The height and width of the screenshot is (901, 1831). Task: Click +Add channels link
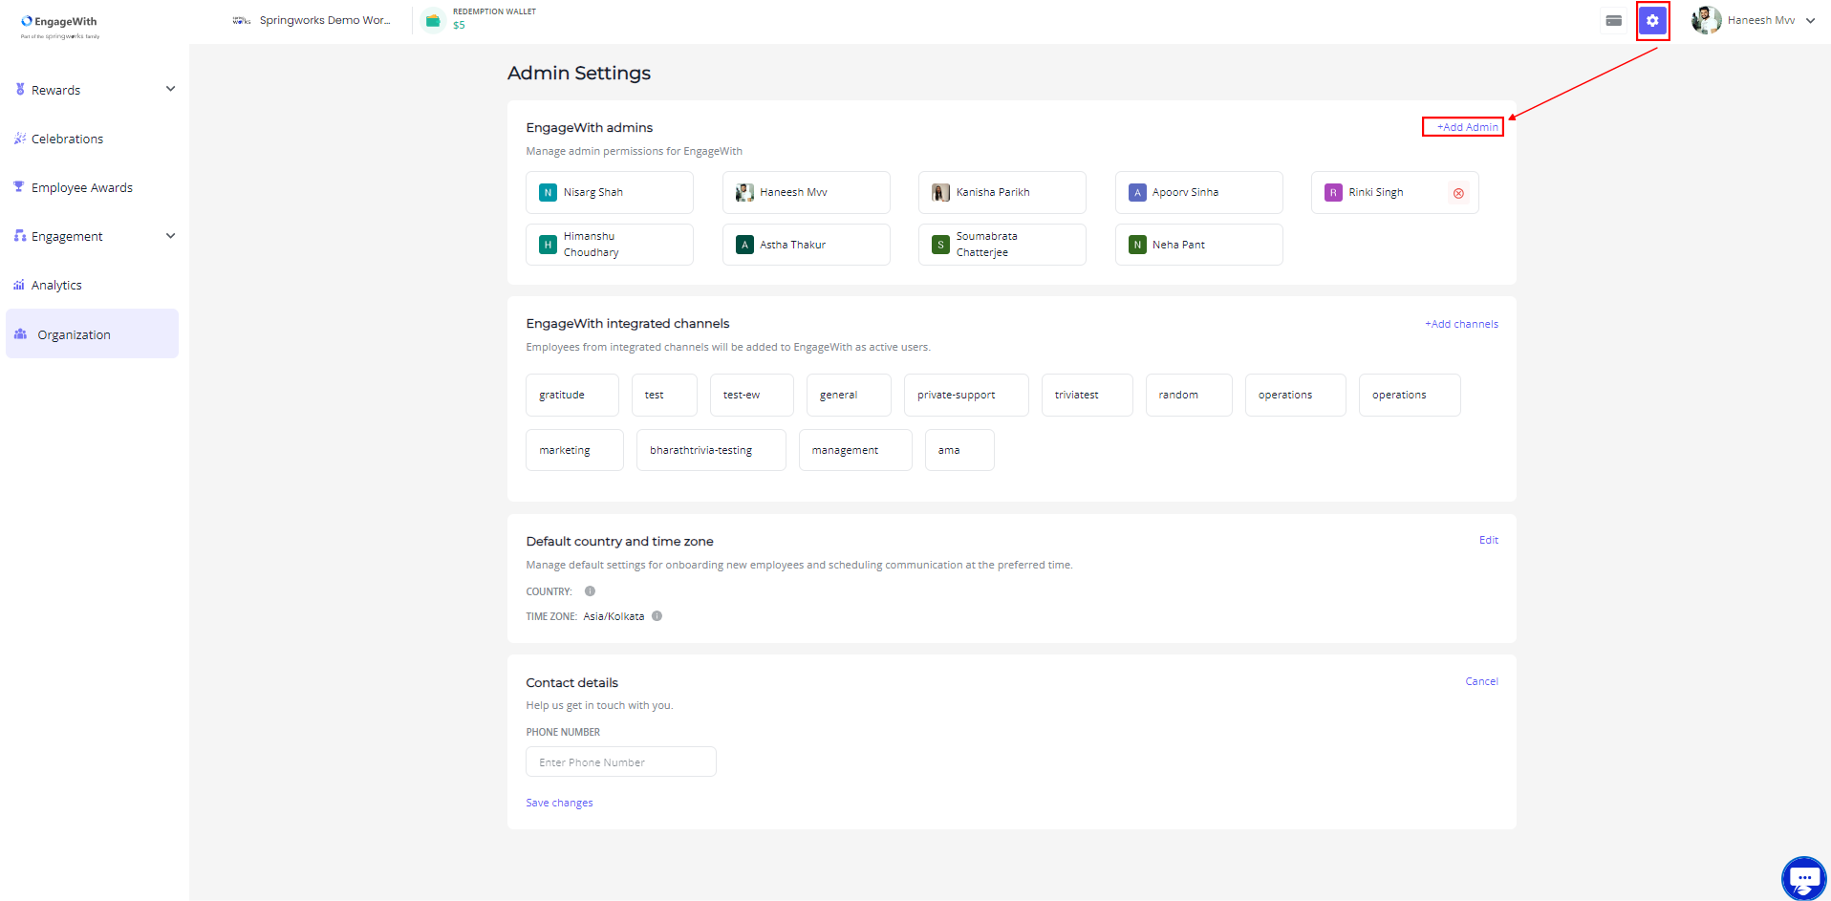coord(1461,324)
